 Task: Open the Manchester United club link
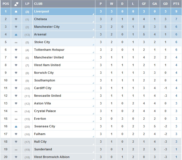[49, 58]
